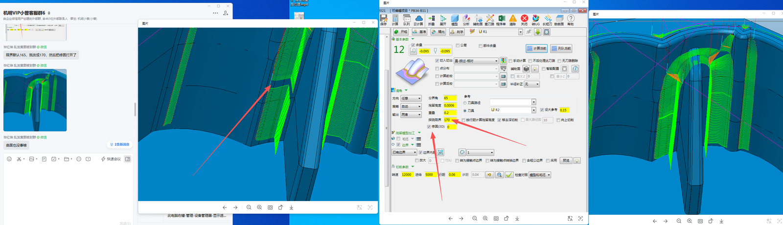
Task: Toggle the 移去深切削 checkbox
Action: [x=499, y=120]
